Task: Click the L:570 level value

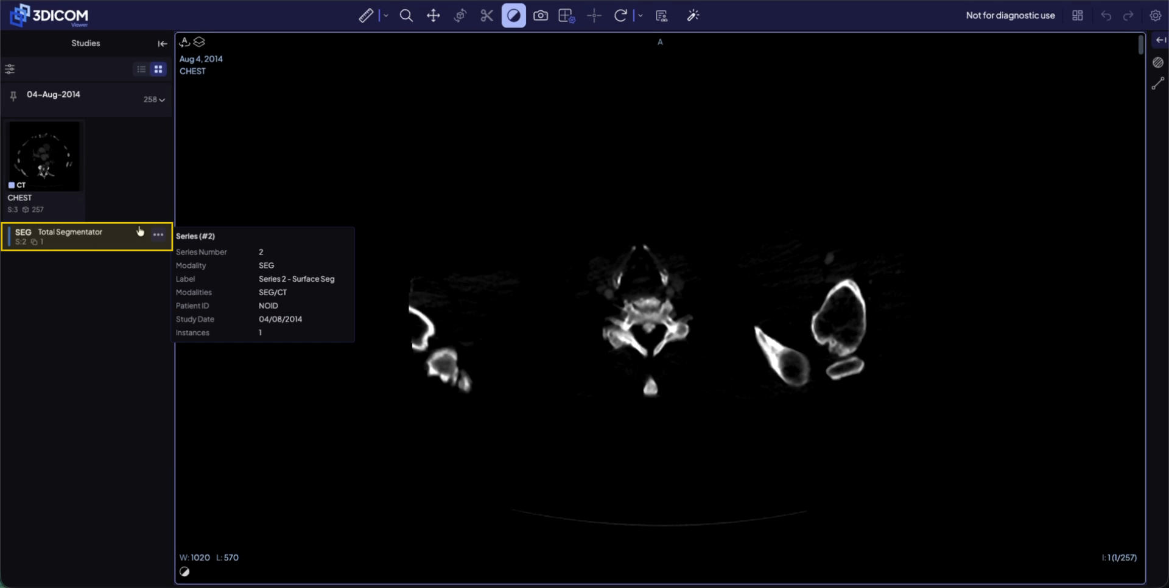Action: [228, 558]
